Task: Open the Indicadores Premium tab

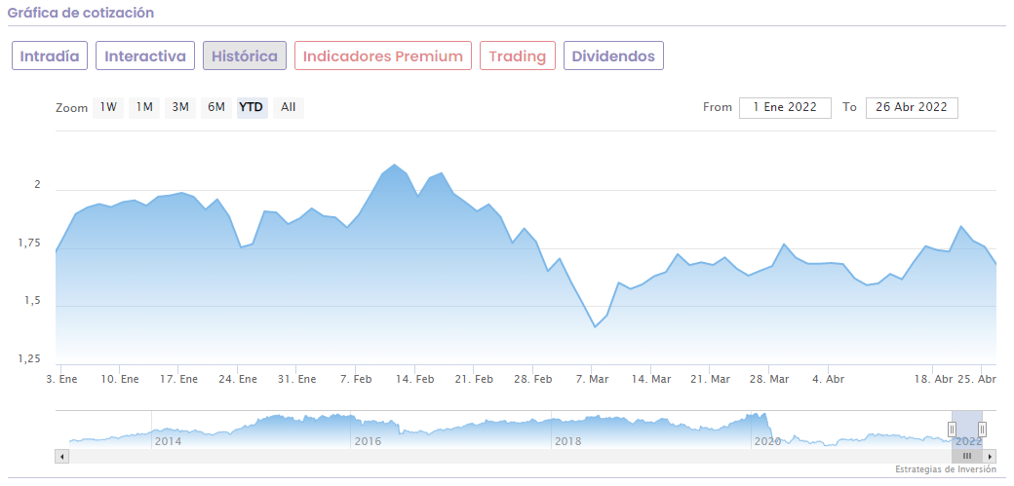Action: 382,56
